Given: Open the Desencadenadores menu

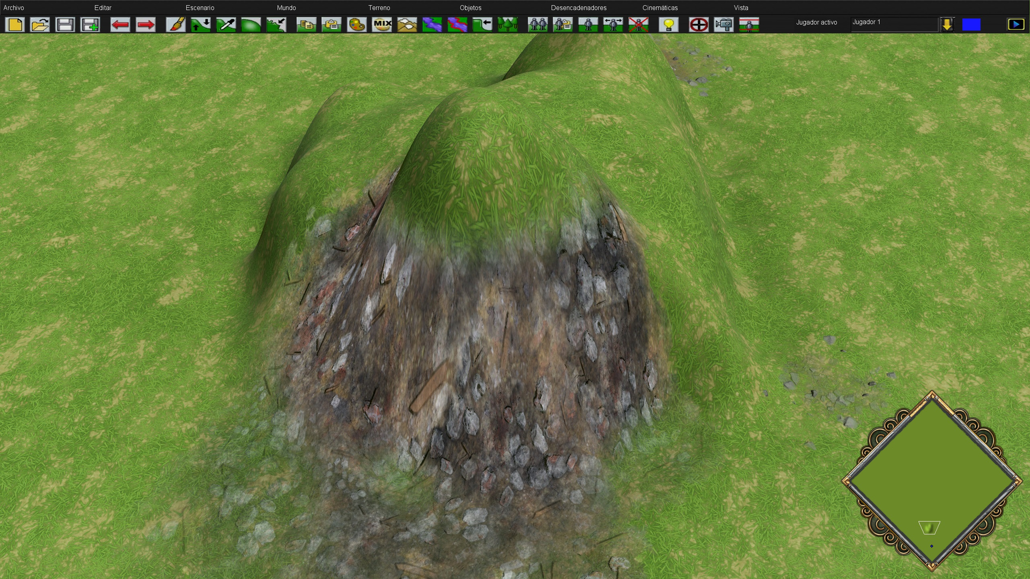Looking at the screenshot, I should click(578, 8).
